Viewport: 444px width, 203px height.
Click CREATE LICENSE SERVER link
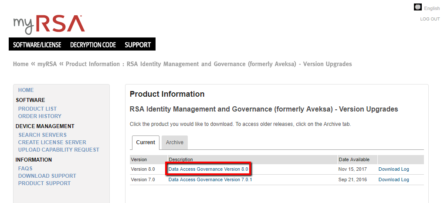coord(52,142)
